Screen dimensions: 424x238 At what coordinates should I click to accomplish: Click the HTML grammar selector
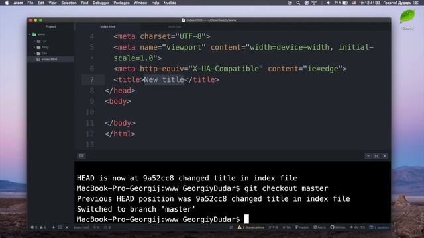click(x=287, y=227)
